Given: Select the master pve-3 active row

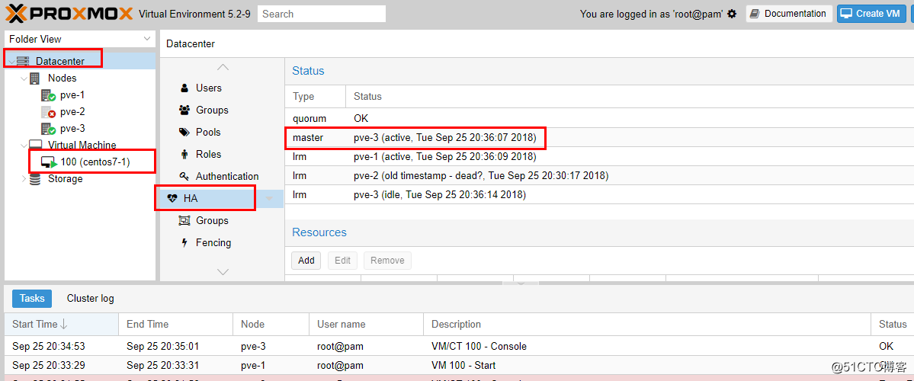Looking at the screenshot, I should point(599,138).
